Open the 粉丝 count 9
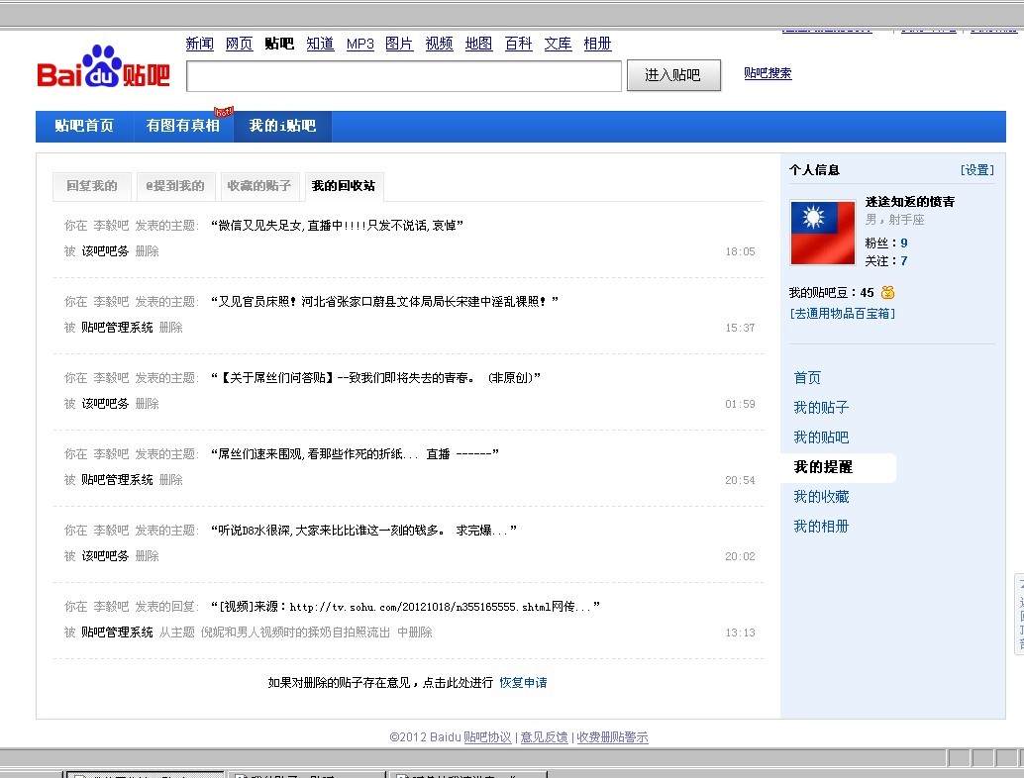1024x778 pixels. [904, 243]
